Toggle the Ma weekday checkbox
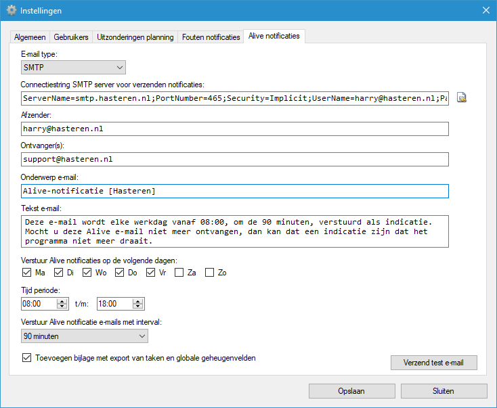This screenshot has width=497, height=408. tap(27, 273)
